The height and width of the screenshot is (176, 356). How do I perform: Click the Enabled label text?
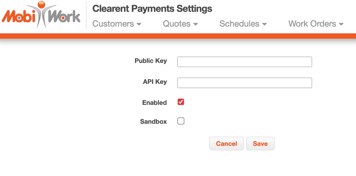click(154, 103)
